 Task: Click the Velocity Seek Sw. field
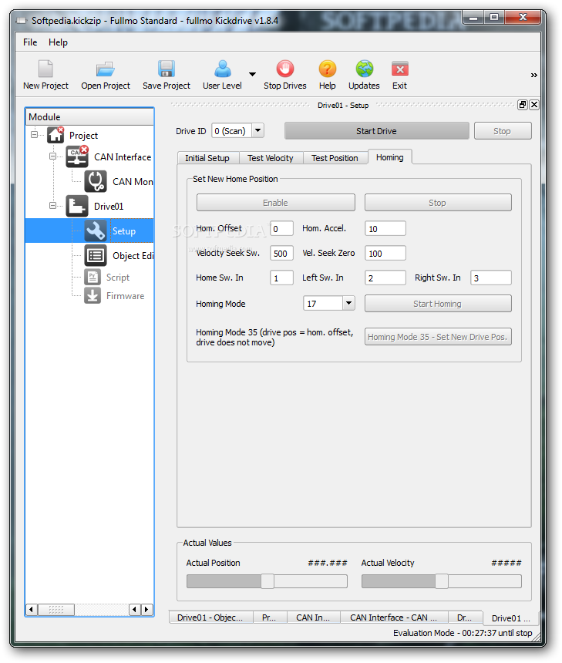281,254
